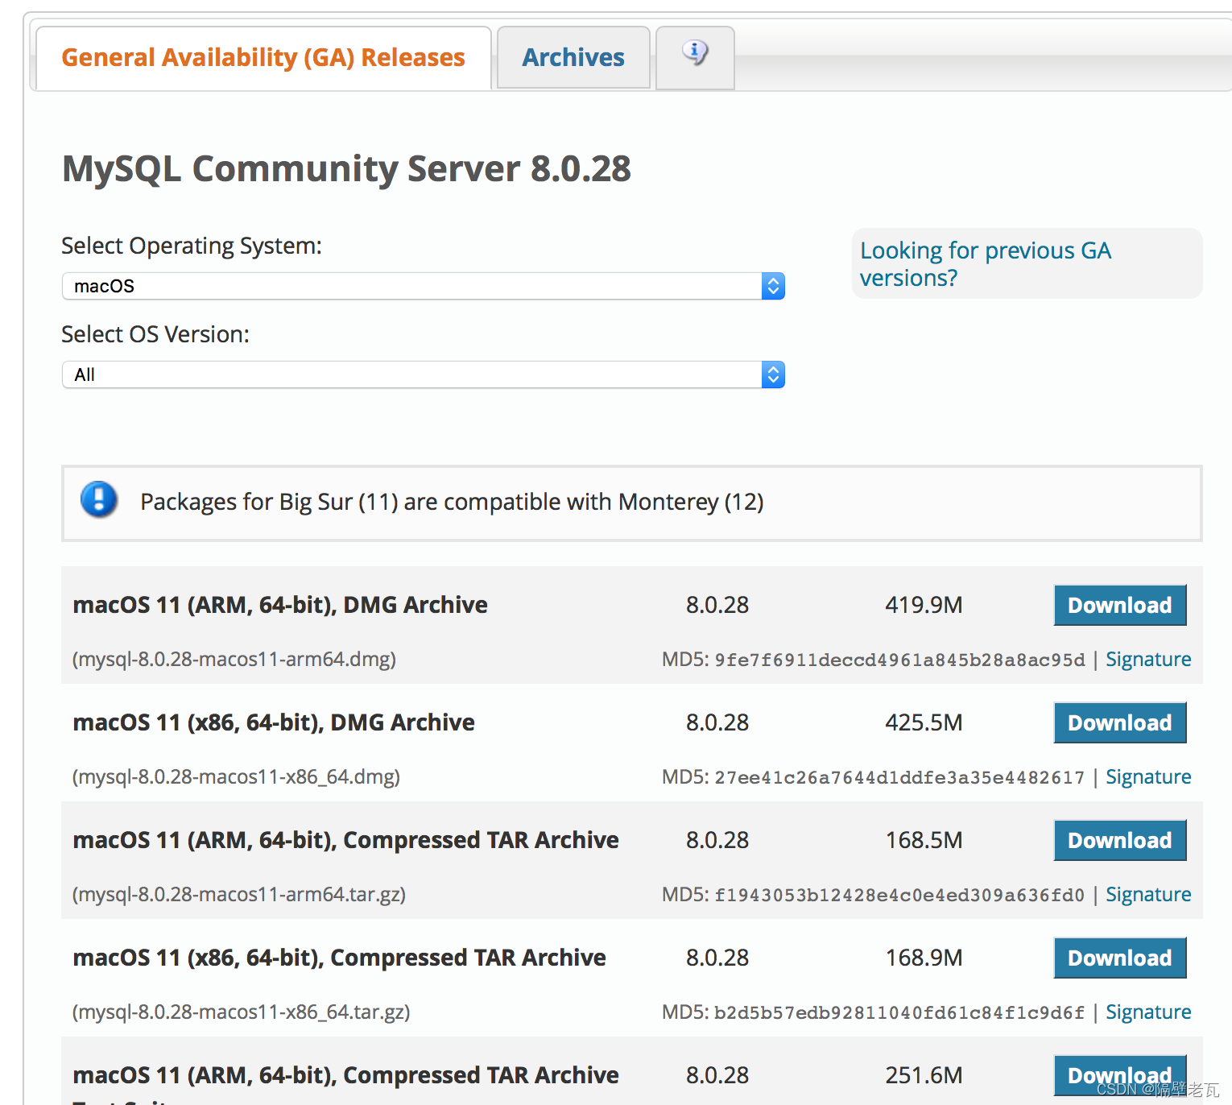Click the 168.9M size value
The height and width of the screenshot is (1105, 1232).
pos(924,958)
